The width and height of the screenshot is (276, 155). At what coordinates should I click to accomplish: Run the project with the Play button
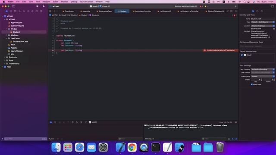(44, 6)
